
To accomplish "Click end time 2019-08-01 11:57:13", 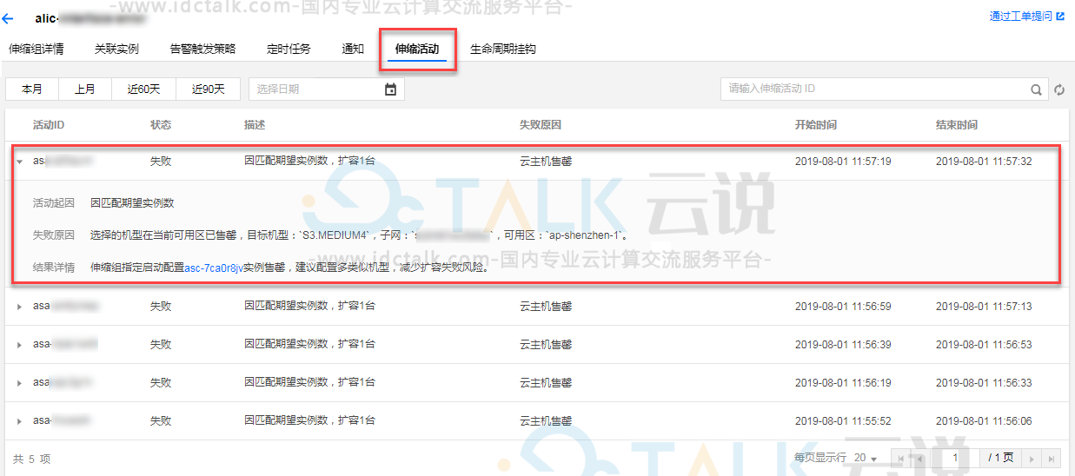I will [984, 307].
